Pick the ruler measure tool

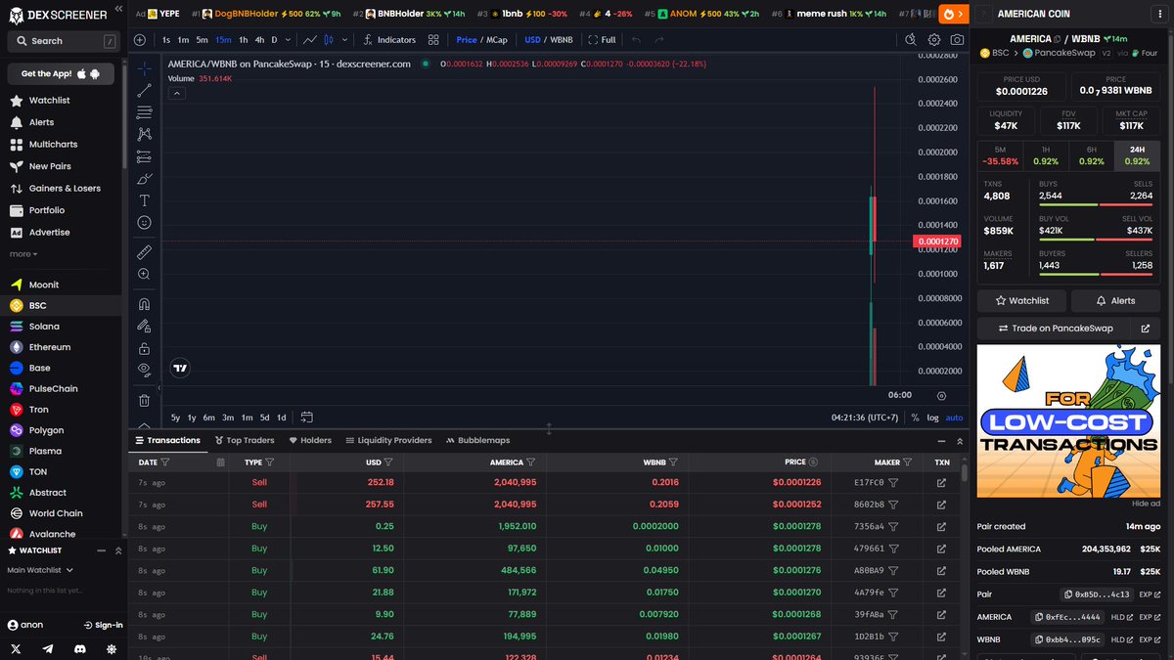click(145, 252)
